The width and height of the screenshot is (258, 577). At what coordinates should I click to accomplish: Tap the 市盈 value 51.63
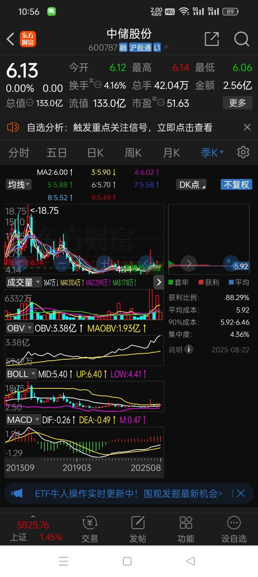[178, 103]
